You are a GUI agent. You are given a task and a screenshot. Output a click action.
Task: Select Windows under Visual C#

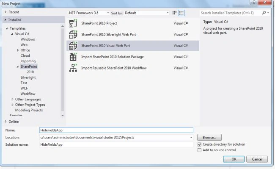point(27,39)
